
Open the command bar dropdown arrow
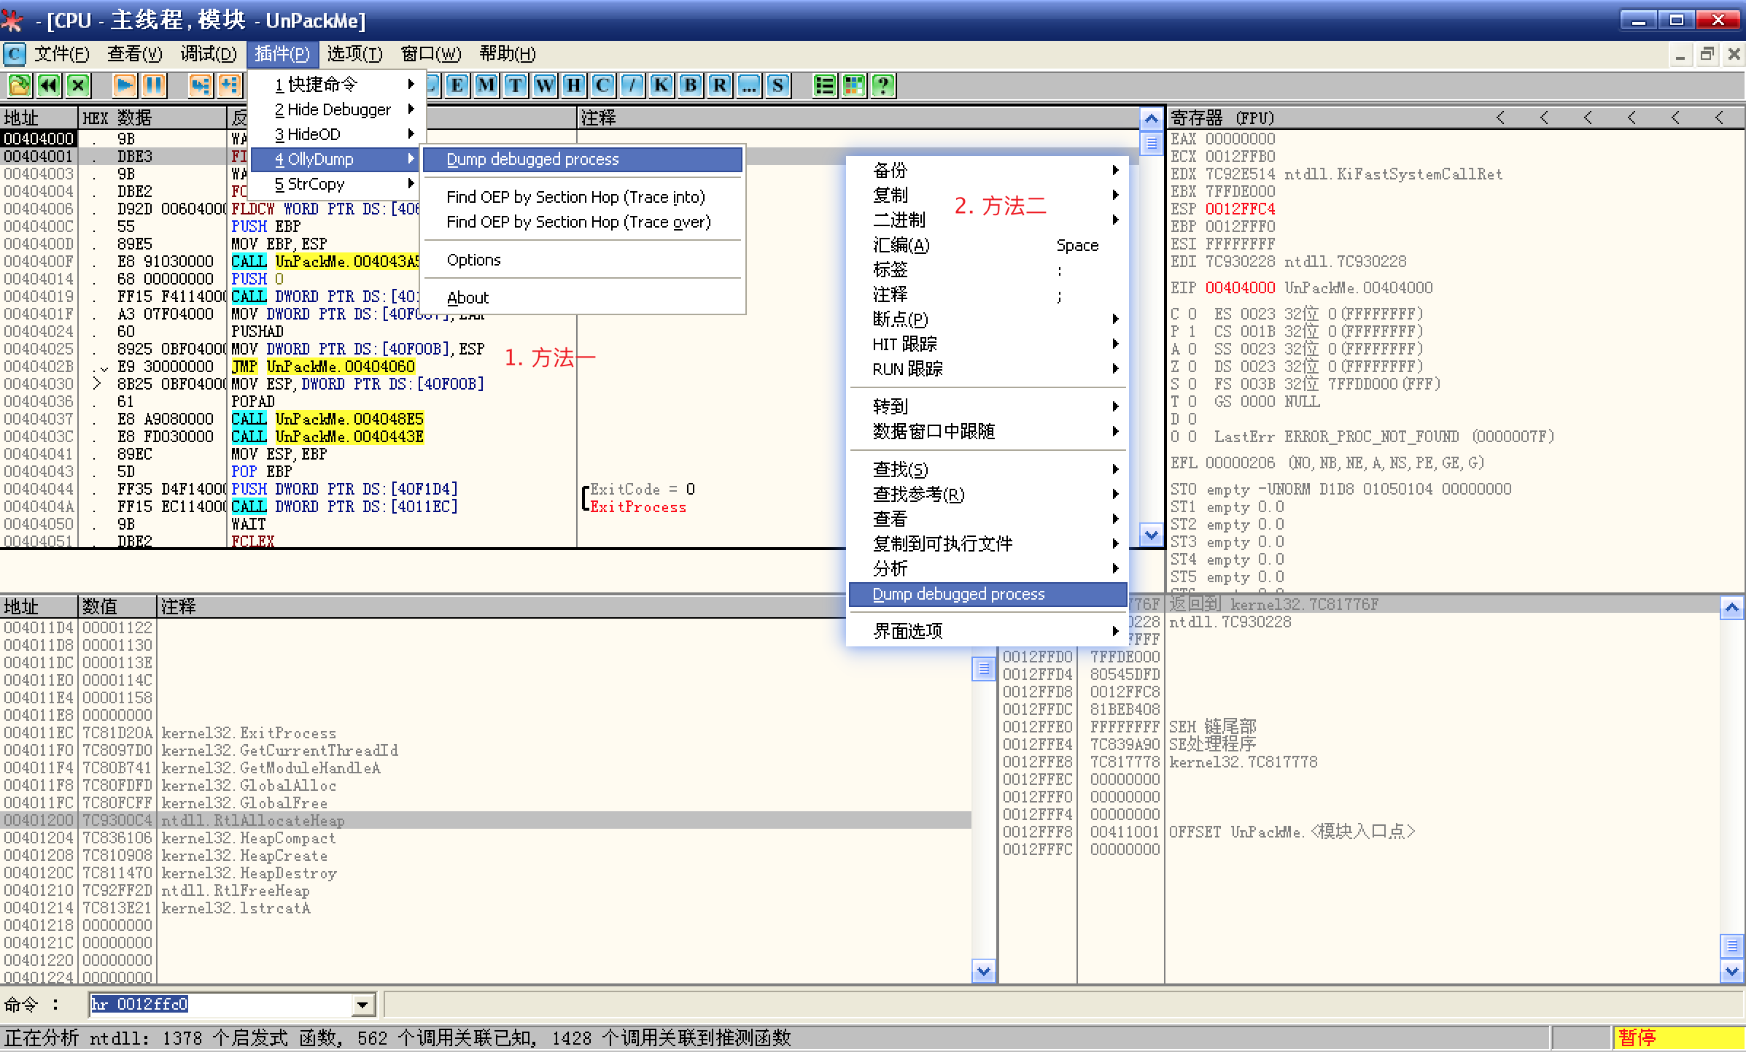(x=362, y=1005)
